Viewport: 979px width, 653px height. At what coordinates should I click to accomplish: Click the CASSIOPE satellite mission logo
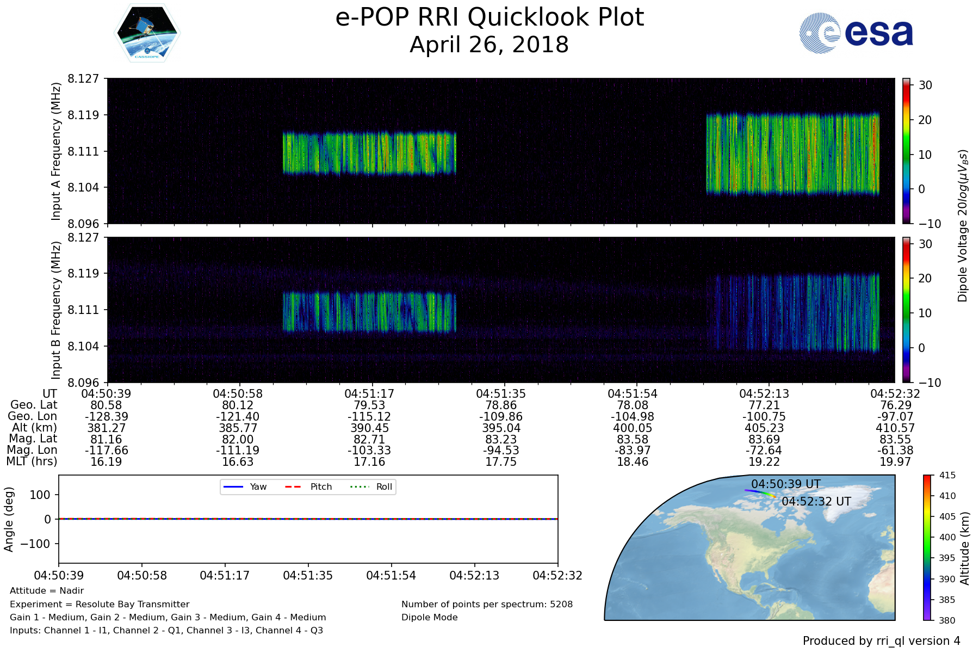(147, 34)
